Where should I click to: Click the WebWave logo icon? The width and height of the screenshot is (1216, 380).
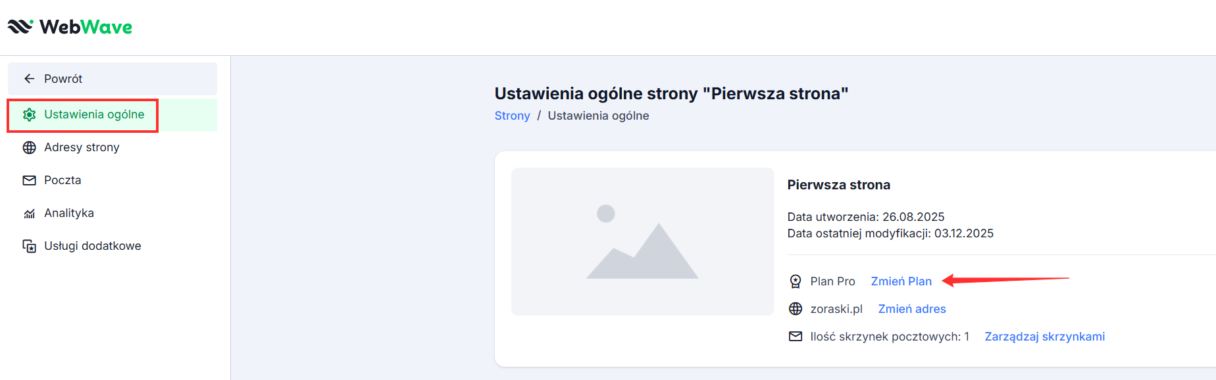(x=20, y=26)
